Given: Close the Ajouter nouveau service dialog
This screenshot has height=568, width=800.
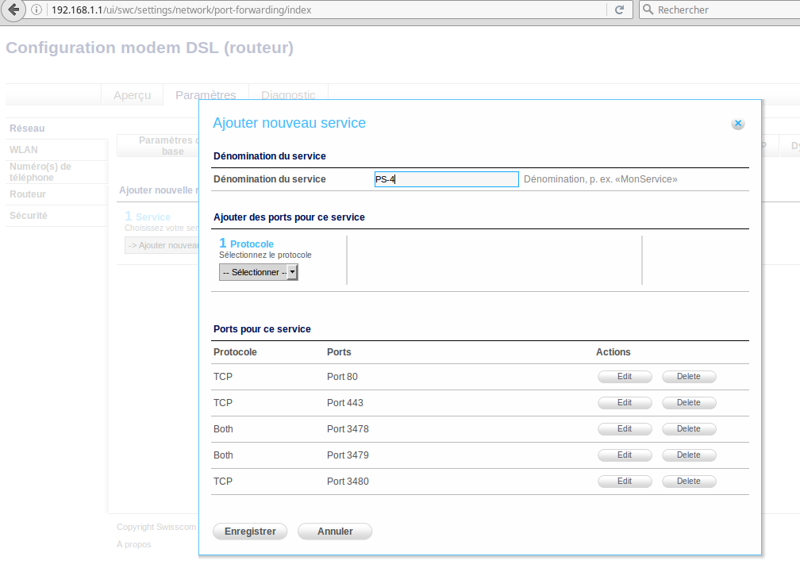Looking at the screenshot, I should [737, 124].
